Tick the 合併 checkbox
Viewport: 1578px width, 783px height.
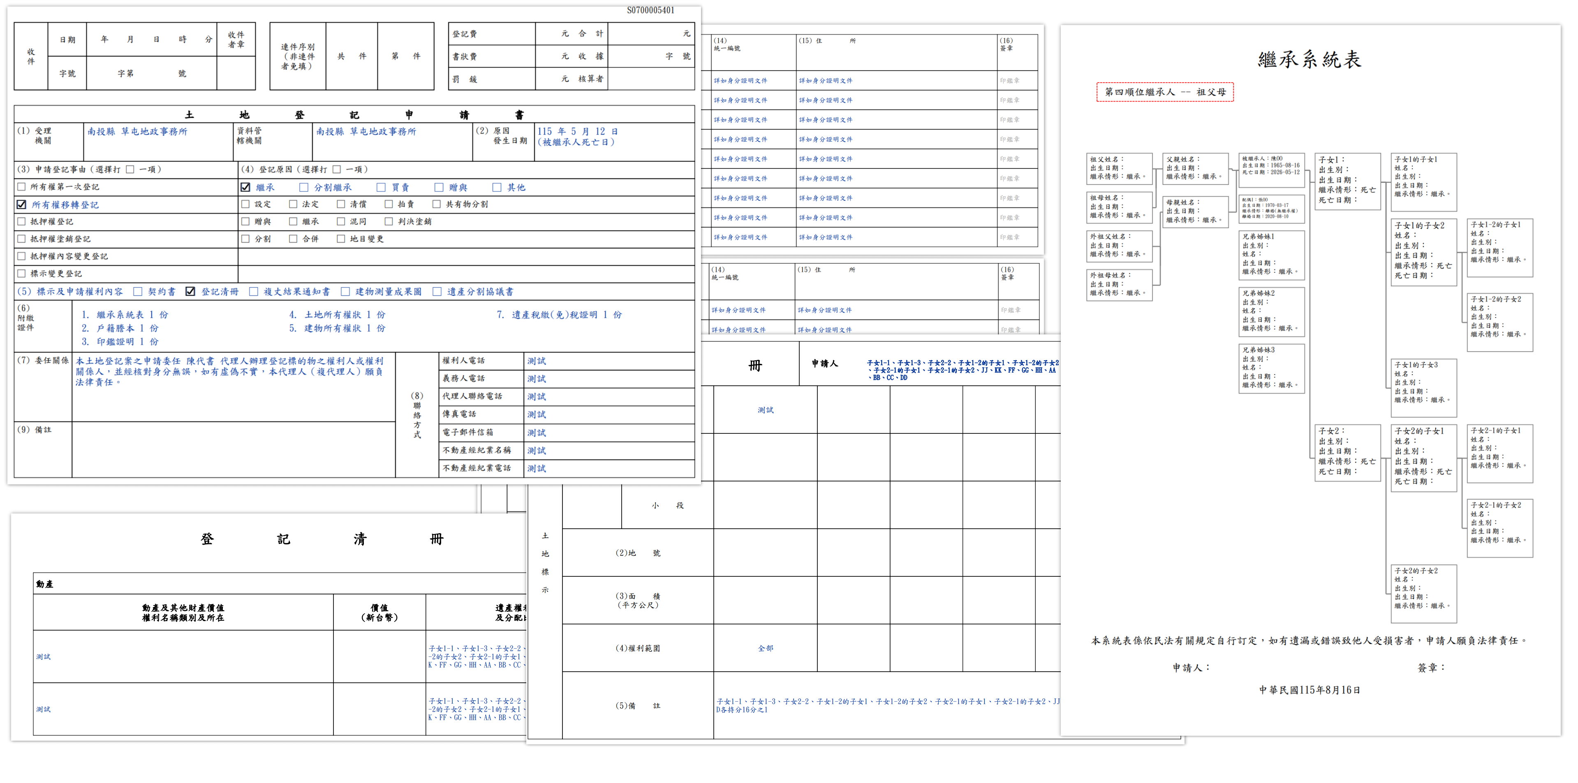pyautogui.click(x=294, y=239)
